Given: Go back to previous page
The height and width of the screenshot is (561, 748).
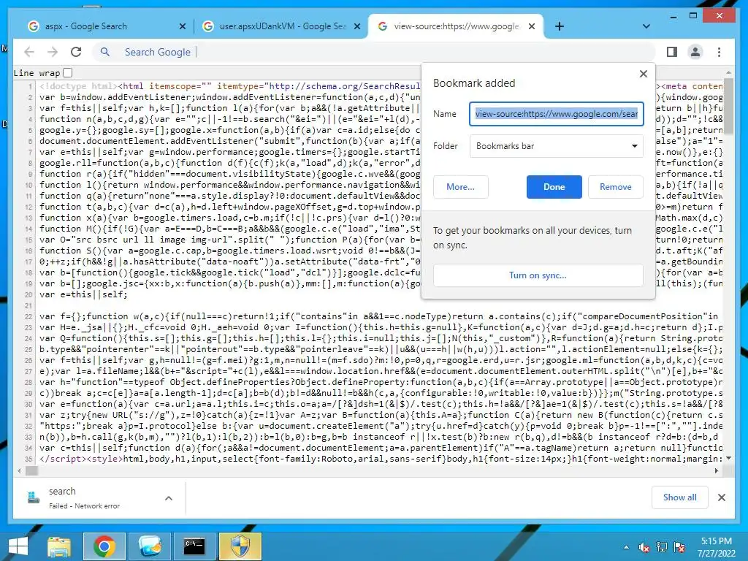Looking at the screenshot, I should click(x=29, y=52).
